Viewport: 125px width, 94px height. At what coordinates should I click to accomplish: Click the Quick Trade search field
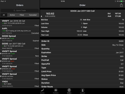click(x=20, y=10)
